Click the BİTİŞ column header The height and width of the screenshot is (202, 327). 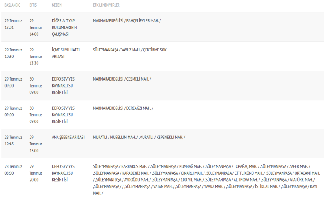[x=33, y=5]
